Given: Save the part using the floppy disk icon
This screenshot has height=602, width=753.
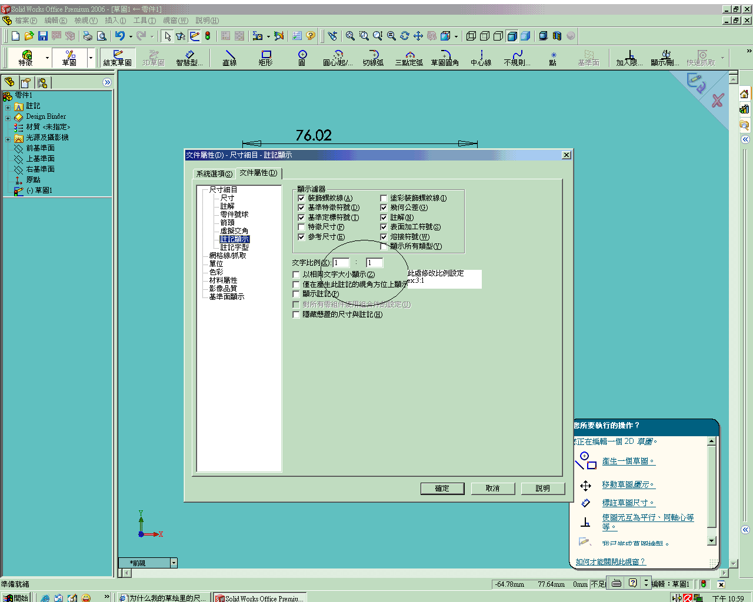Looking at the screenshot, I should point(42,36).
